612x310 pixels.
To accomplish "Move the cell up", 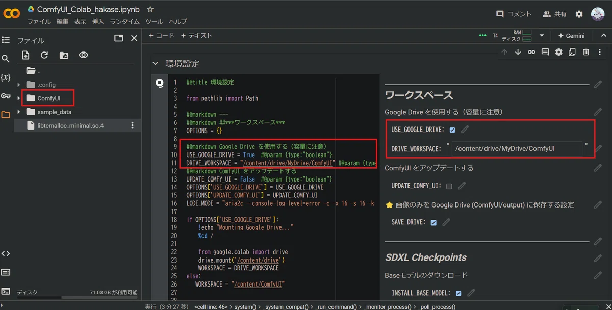I will pyautogui.click(x=504, y=52).
